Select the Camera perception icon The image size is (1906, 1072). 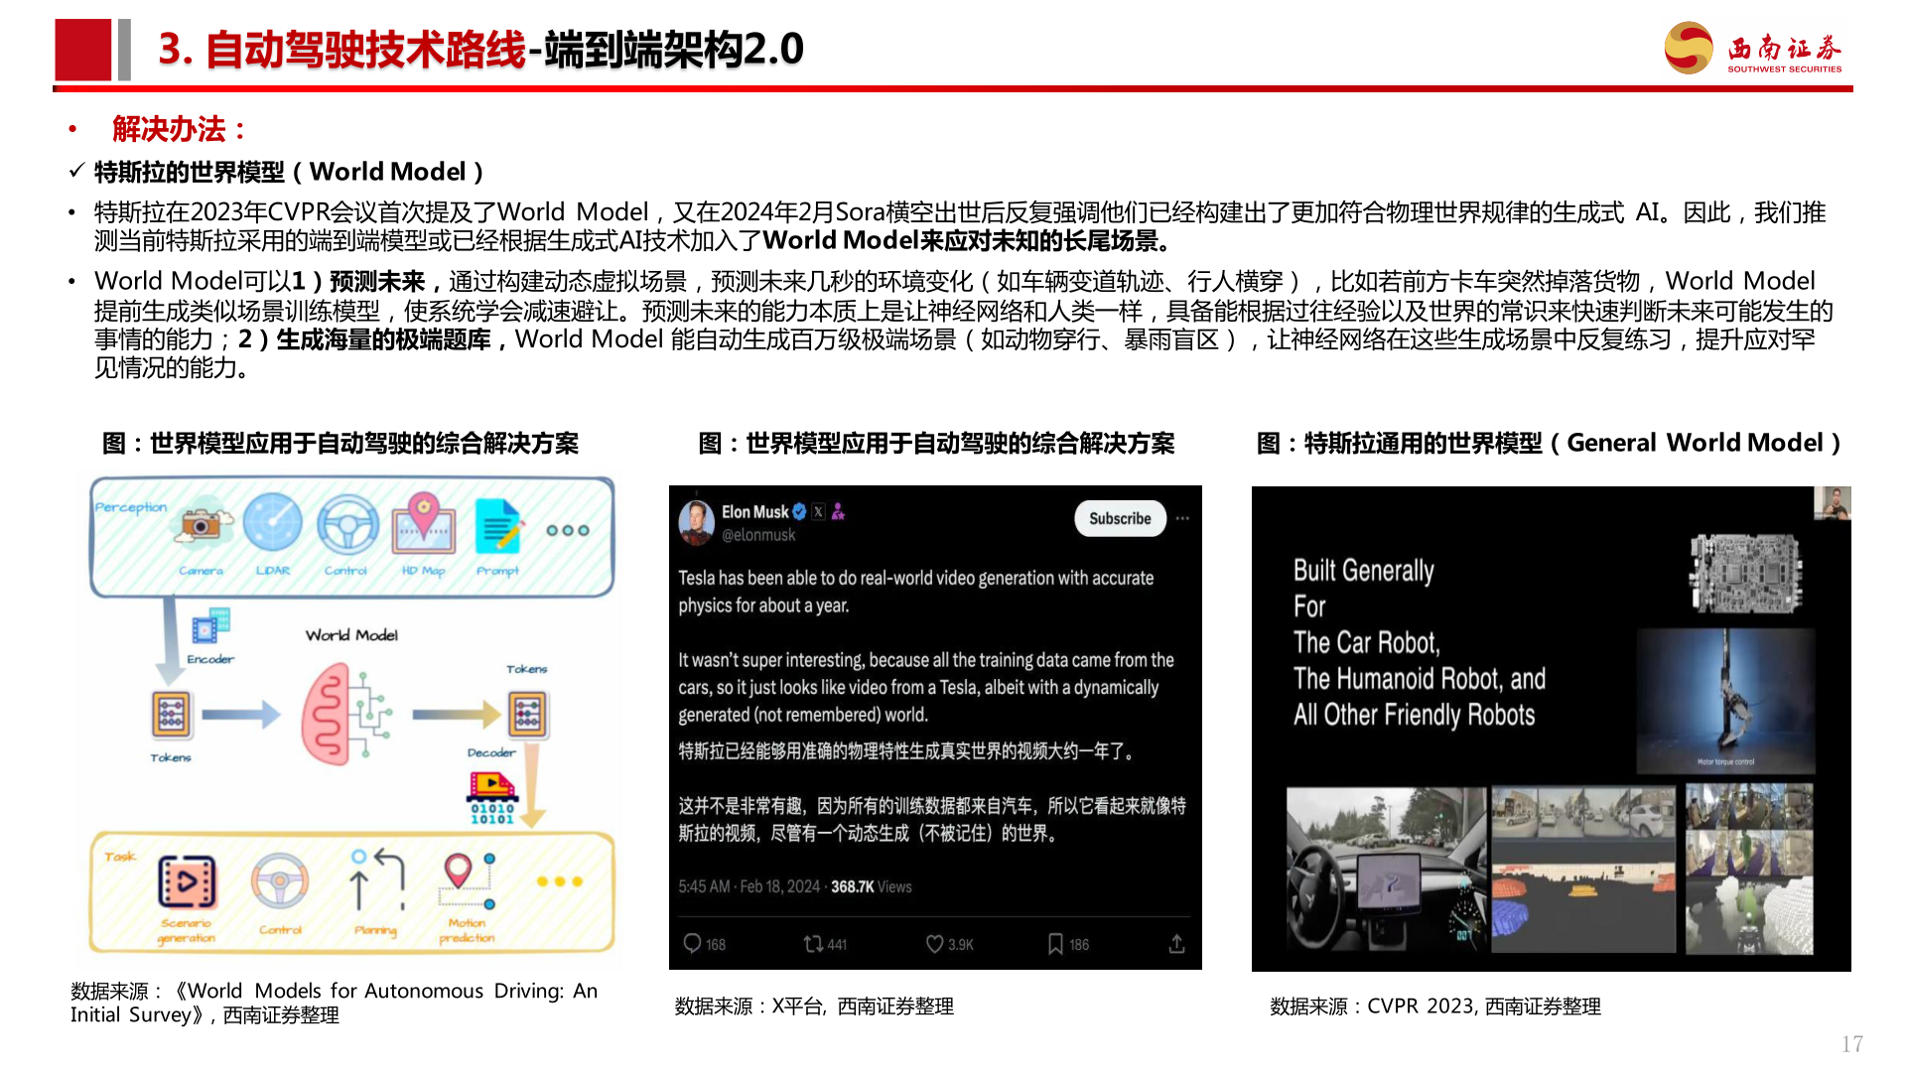tap(200, 523)
